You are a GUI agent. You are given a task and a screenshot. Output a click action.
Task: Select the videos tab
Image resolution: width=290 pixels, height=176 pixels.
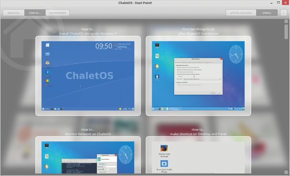pyautogui.click(x=267, y=13)
